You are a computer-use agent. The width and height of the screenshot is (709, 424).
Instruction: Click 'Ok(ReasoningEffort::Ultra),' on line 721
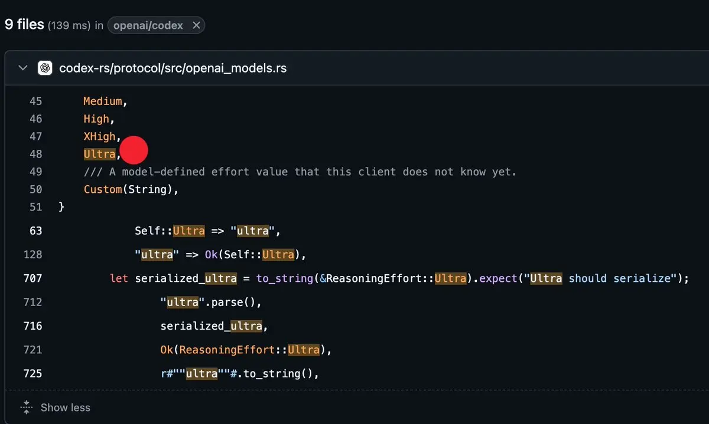click(x=246, y=350)
